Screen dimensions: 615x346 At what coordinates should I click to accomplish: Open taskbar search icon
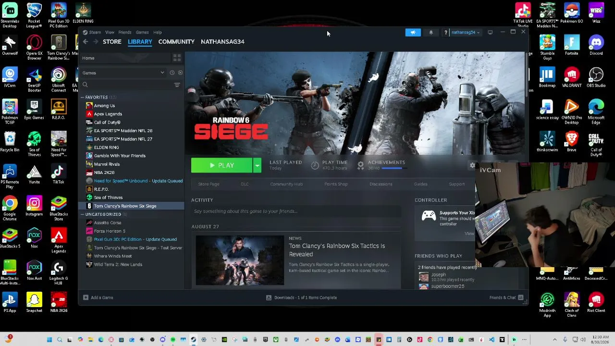tap(60, 340)
